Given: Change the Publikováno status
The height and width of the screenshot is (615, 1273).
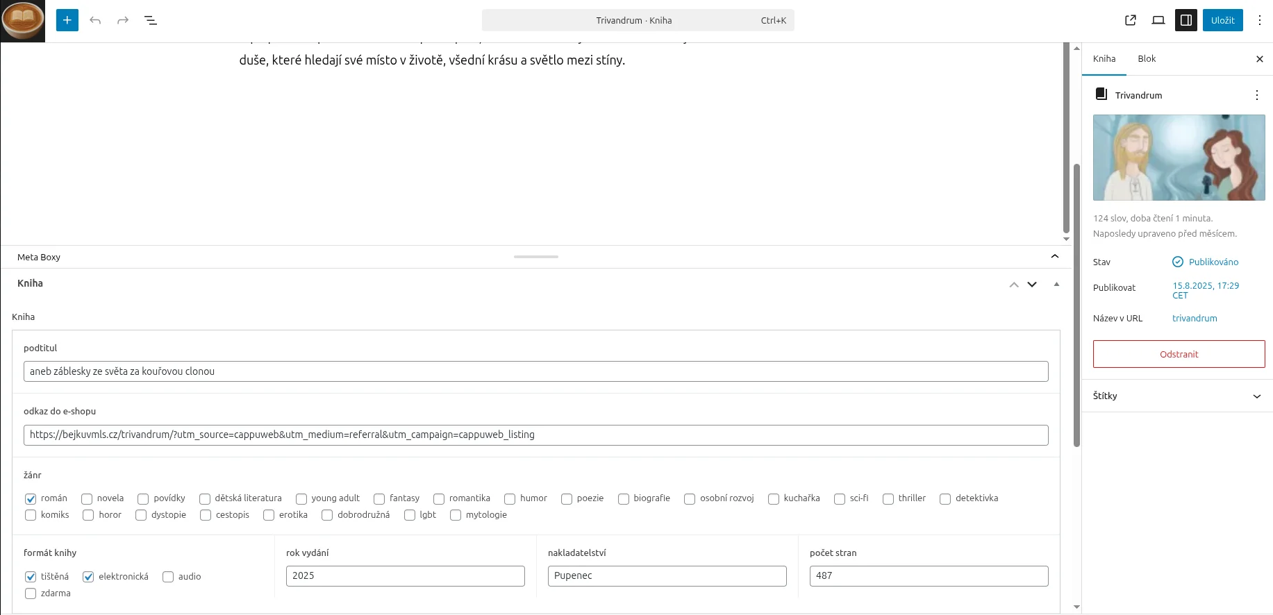Looking at the screenshot, I should coord(1206,262).
